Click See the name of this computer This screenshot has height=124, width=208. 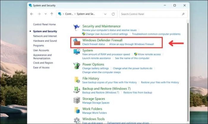tap(132, 58)
